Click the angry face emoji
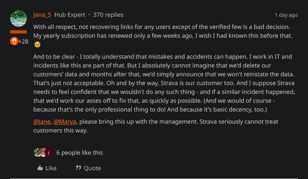308x179 pixels. pos(37,44)
